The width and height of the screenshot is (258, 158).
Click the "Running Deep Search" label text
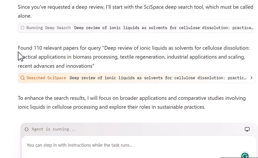click(x=48, y=28)
